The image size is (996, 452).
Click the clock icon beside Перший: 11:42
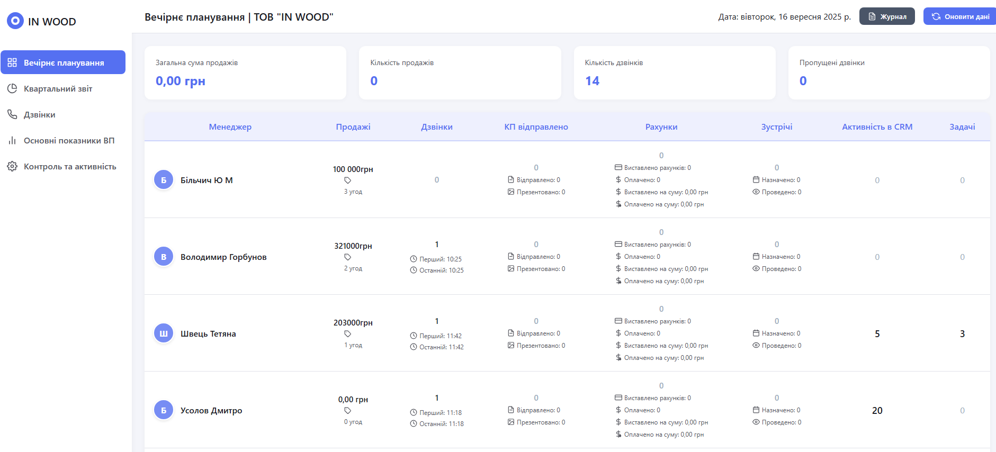click(414, 336)
